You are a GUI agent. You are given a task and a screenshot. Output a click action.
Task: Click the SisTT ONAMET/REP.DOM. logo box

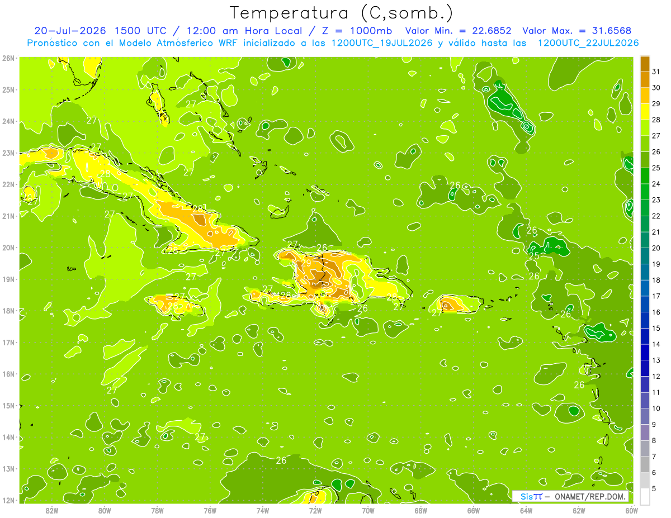click(x=570, y=496)
